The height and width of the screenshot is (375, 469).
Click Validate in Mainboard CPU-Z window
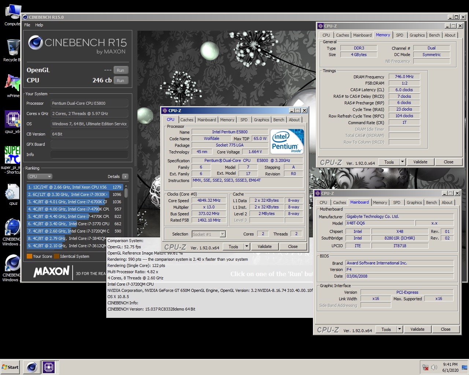click(x=417, y=329)
